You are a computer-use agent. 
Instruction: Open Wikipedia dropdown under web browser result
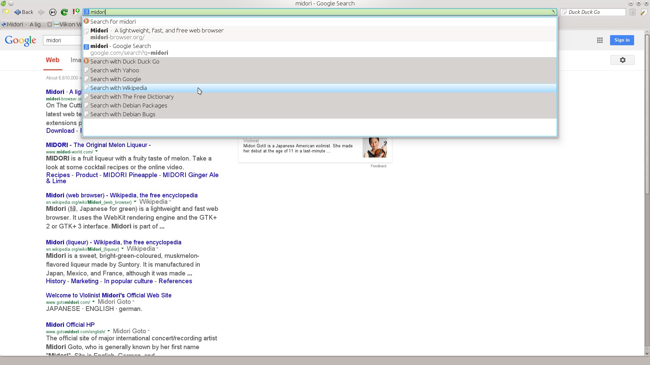pyautogui.click(x=155, y=202)
